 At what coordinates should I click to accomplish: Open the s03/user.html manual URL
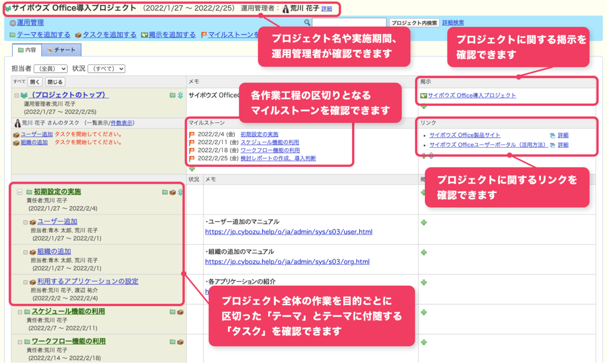[288, 232]
